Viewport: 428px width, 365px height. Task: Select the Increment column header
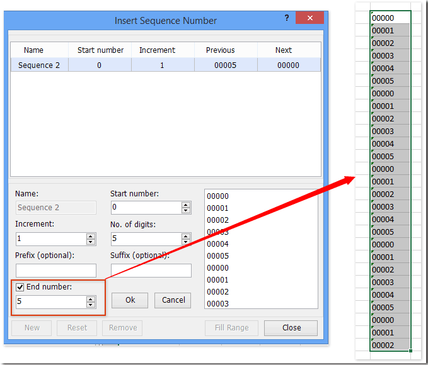163,50
